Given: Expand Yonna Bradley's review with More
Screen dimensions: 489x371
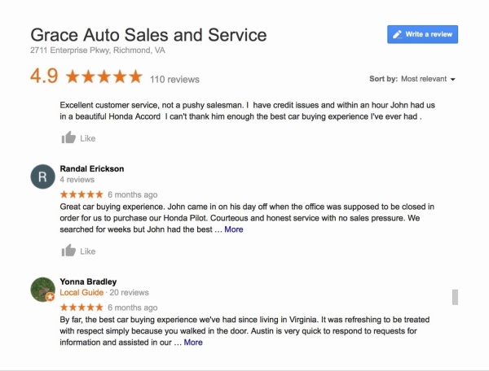Looking at the screenshot, I should (x=193, y=343).
